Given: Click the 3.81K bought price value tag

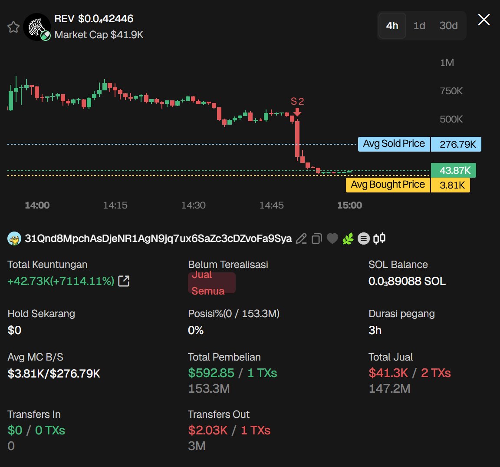Looking at the screenshot, I should pos(451,185).
